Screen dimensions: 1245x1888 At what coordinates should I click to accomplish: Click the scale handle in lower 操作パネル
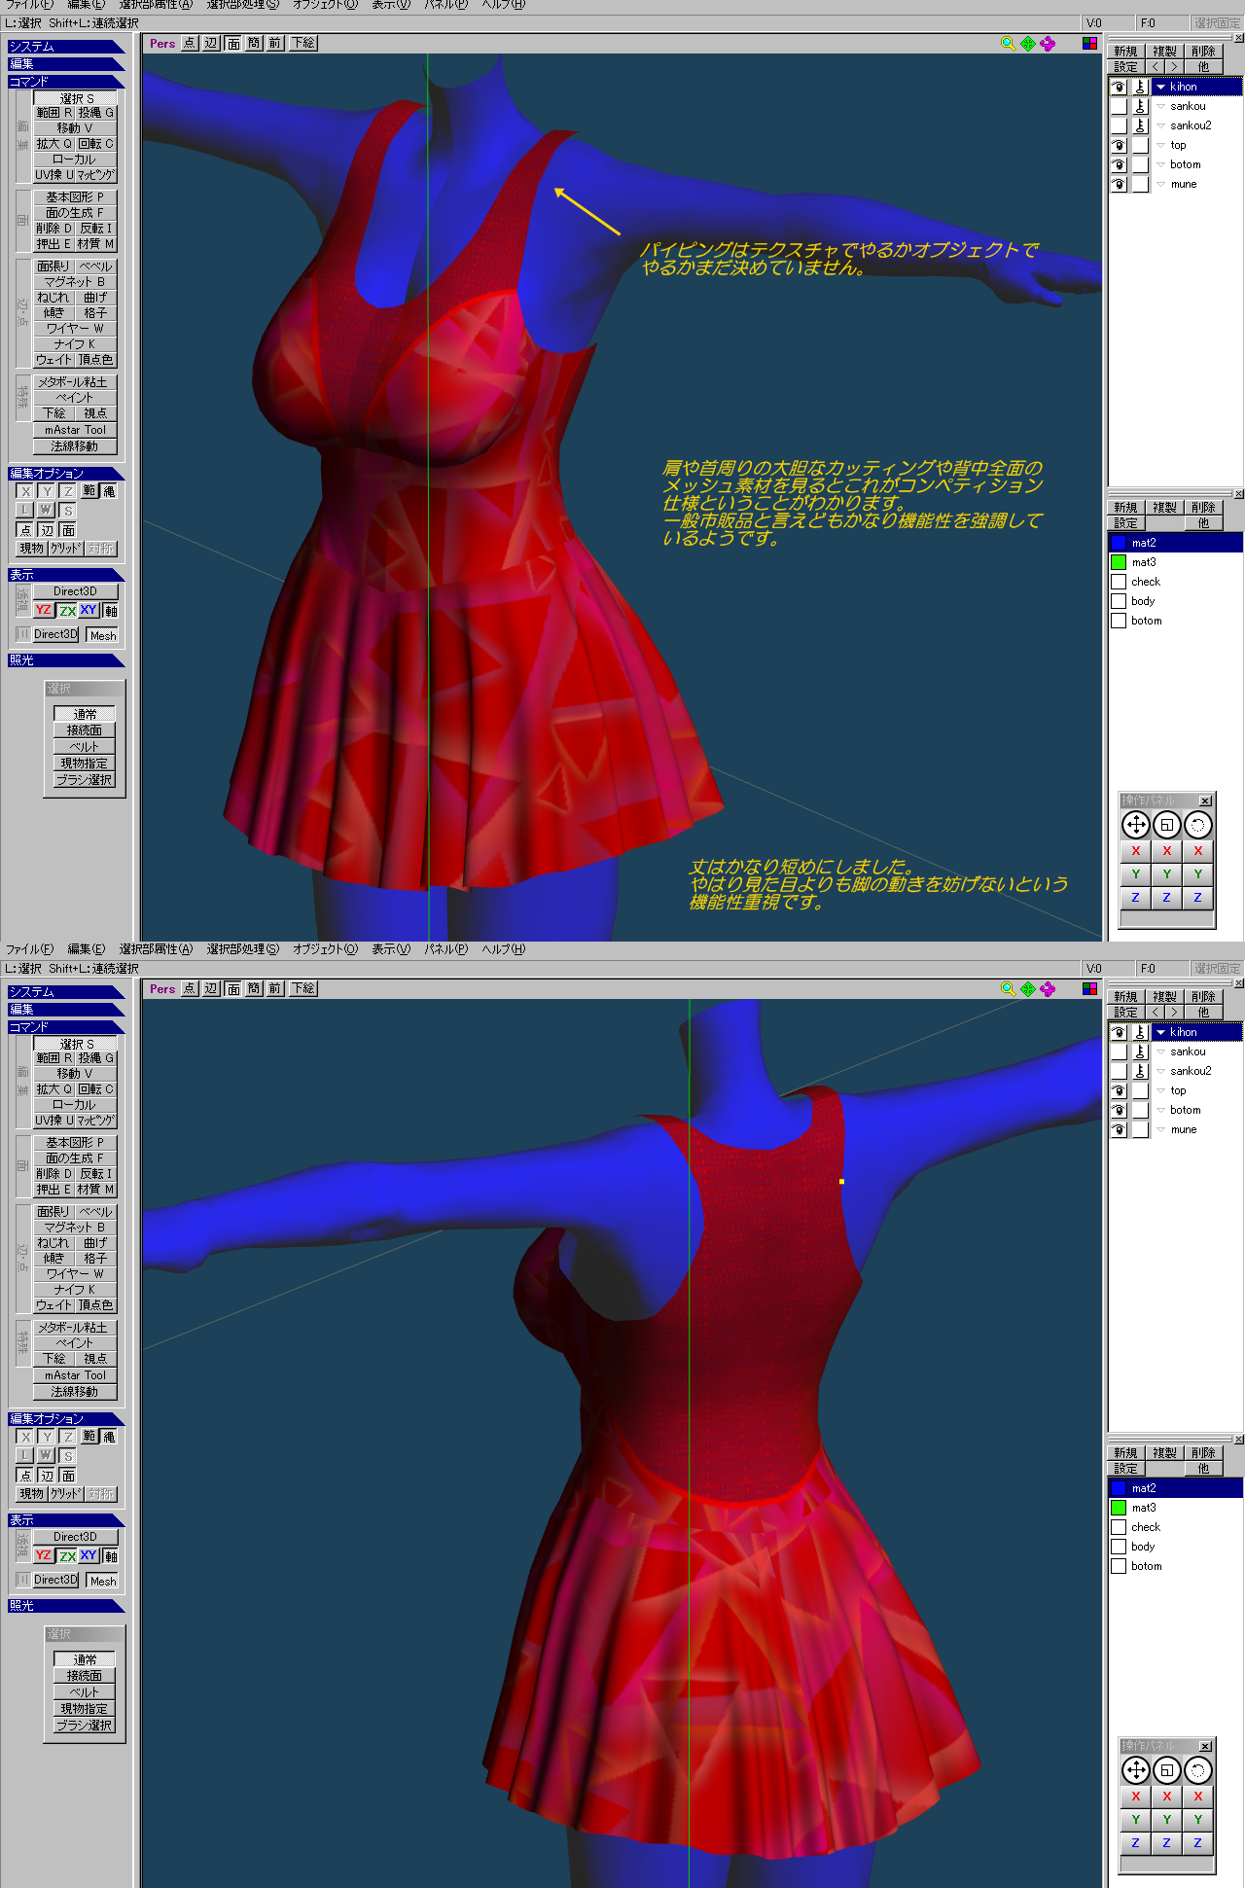1166,1771
